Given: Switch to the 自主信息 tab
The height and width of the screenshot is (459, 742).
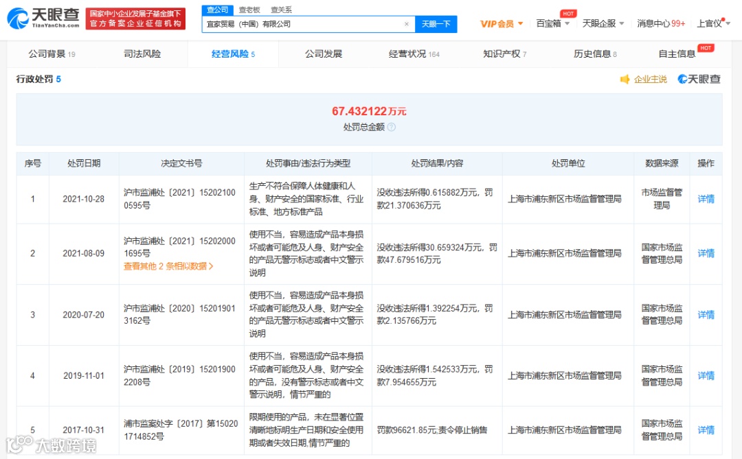Looking at the screenshot, I should tap(677, 54).
